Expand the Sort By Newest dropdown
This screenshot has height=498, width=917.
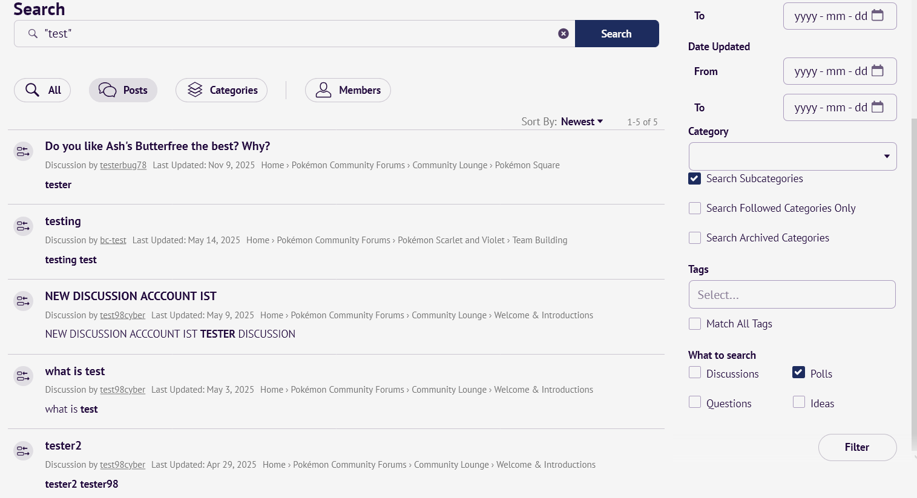click(x=582, y=122)
